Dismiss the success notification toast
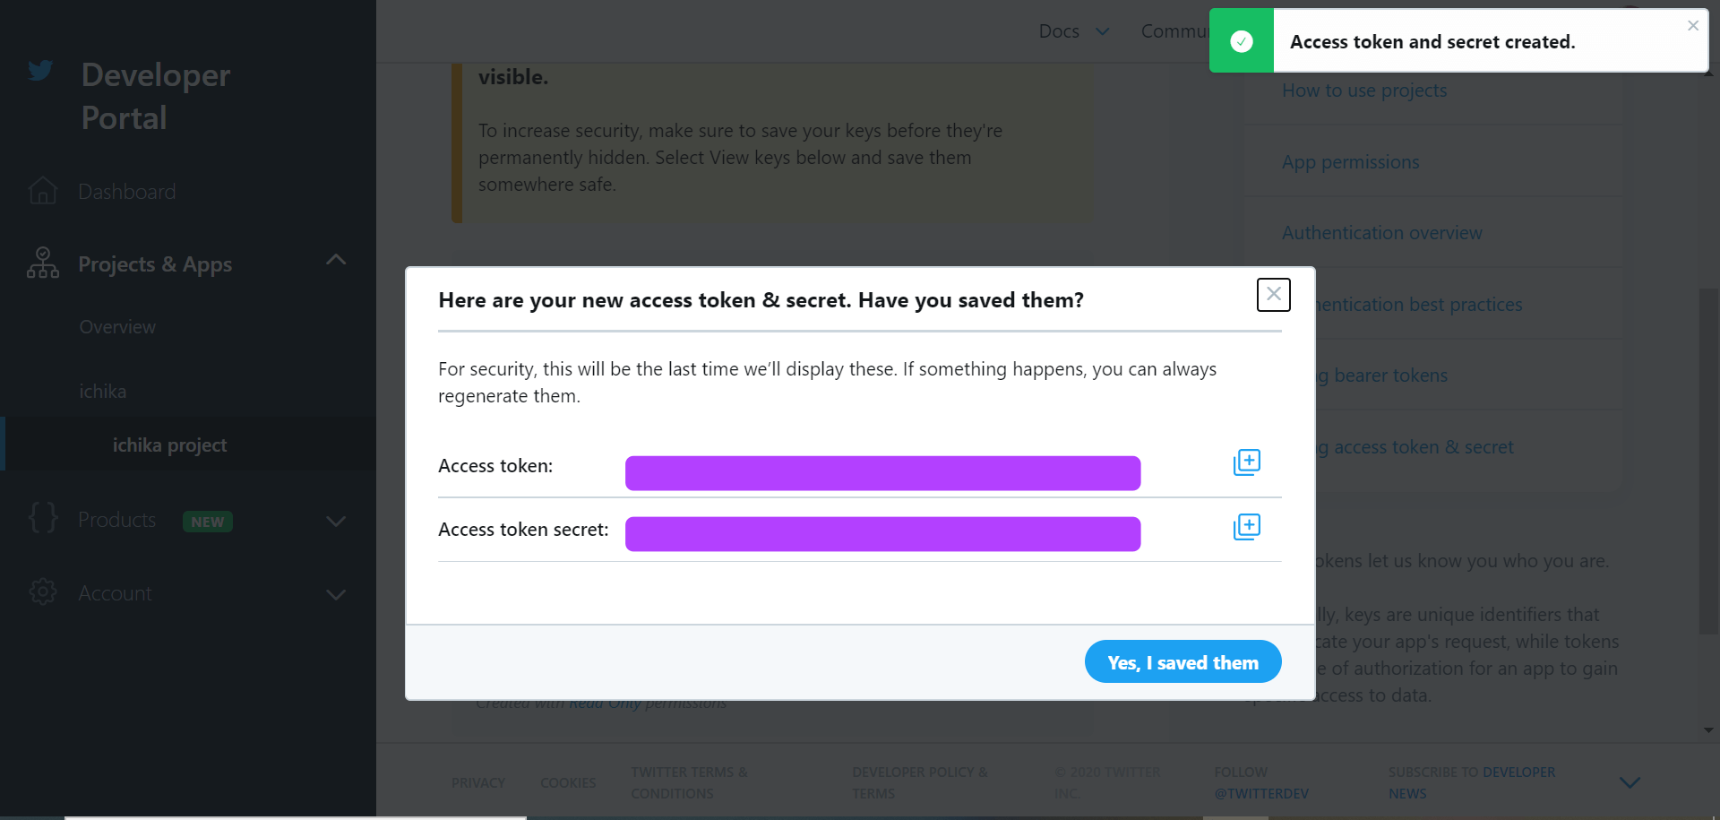 1692,26
